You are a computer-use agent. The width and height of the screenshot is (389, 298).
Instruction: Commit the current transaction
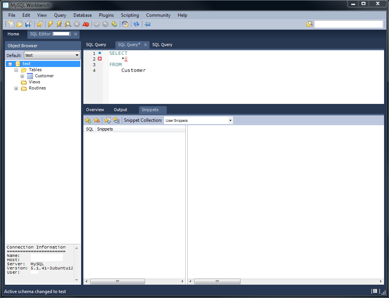(97, 24)
